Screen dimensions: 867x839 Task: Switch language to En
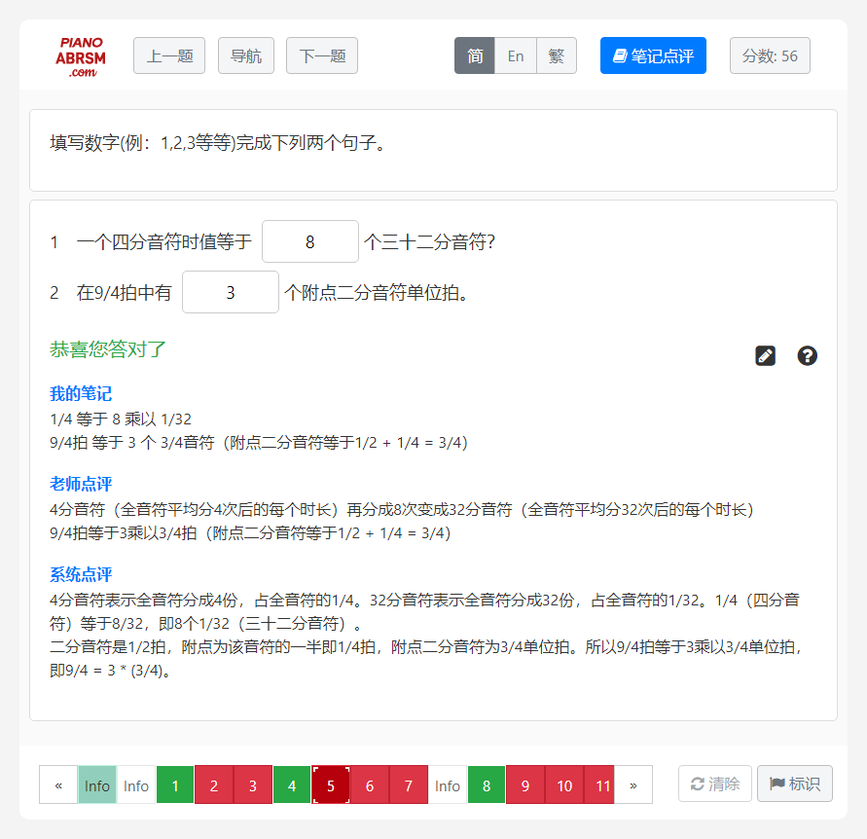pos(516,55)
